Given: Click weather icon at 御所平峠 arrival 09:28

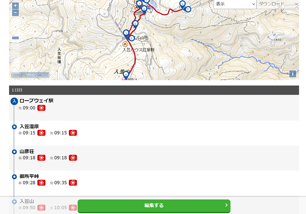Looking at the screenshot, I should pyautogui.click(x=41, y=183).
